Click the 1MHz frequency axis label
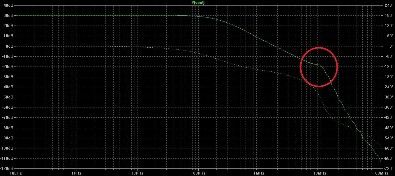 (259, 173)
